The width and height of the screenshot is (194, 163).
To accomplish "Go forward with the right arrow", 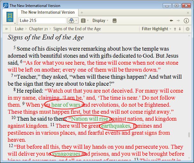I will 178,20.
